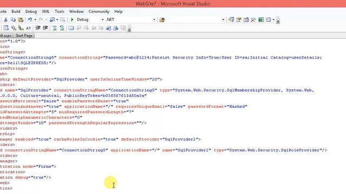Open the Find combo box dropdown arrow
The width and height of the screenshot is (346, 194).
coord(223,20)
